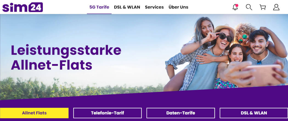Open DSL & WLAN in top navigation
Image resolution: width=288 pixels, height=121 pixels.
(x=127, y=7)
